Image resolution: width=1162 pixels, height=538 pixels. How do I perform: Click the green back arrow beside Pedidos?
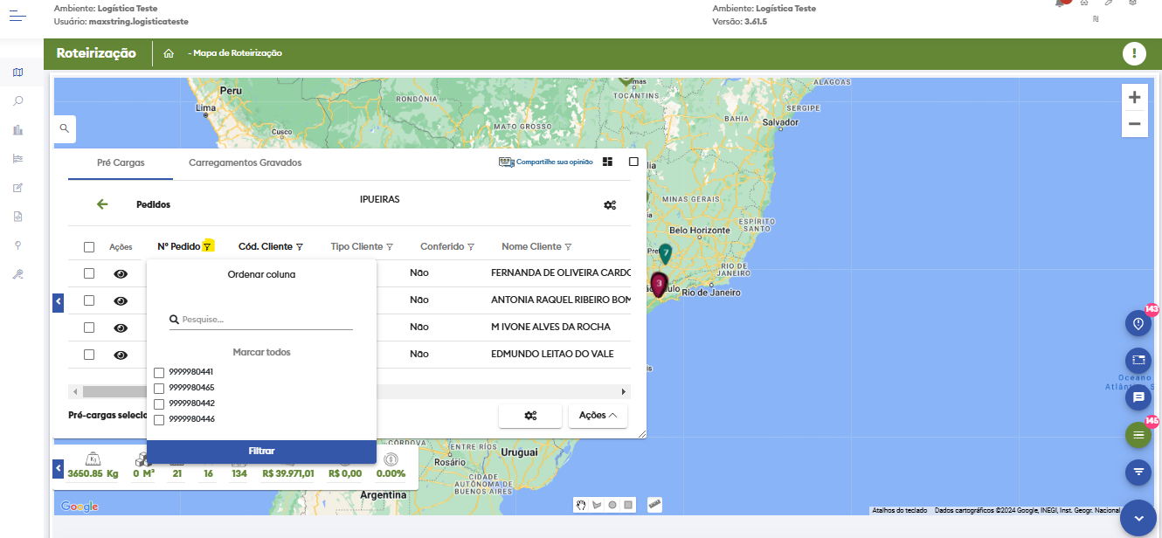pyautogui.click(x=102, y=204)
